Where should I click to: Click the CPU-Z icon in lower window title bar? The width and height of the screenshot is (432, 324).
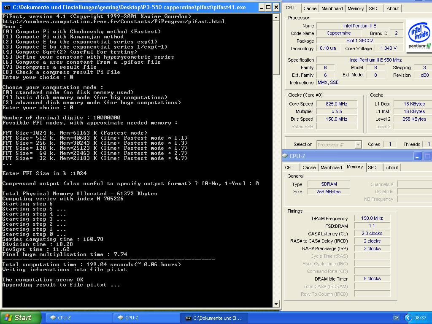tap(285, 156)
